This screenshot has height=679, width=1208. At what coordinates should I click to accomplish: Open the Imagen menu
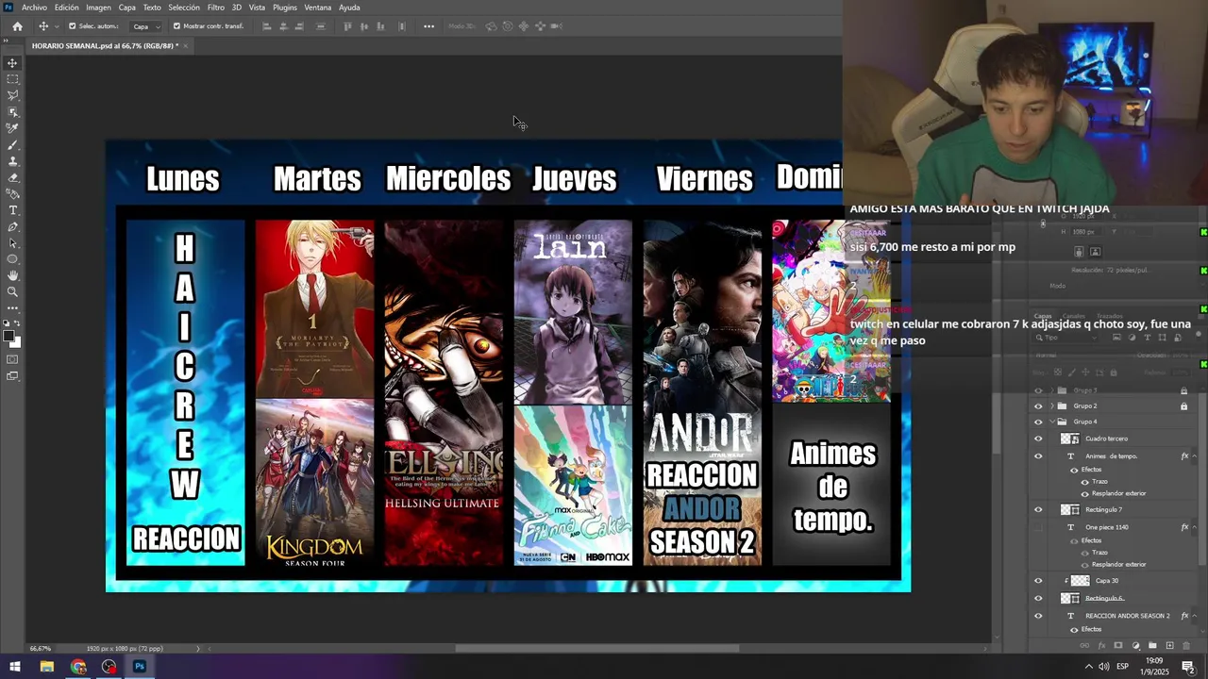(x=98, y=8)
